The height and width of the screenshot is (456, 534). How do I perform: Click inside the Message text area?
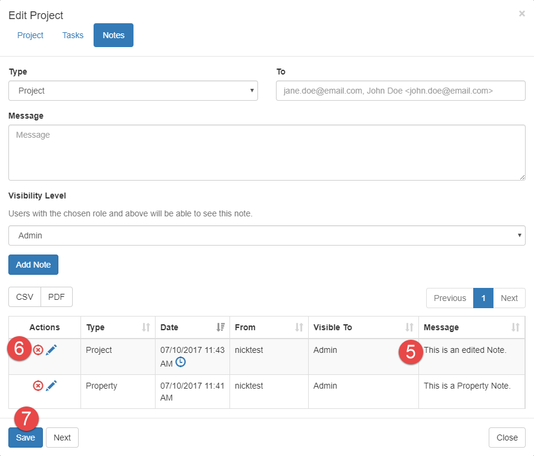click(266, 153)
